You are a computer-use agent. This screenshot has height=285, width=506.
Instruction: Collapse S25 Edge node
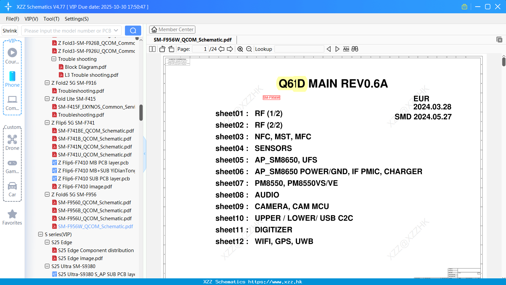pyautogui.click(x=47, y=242)
